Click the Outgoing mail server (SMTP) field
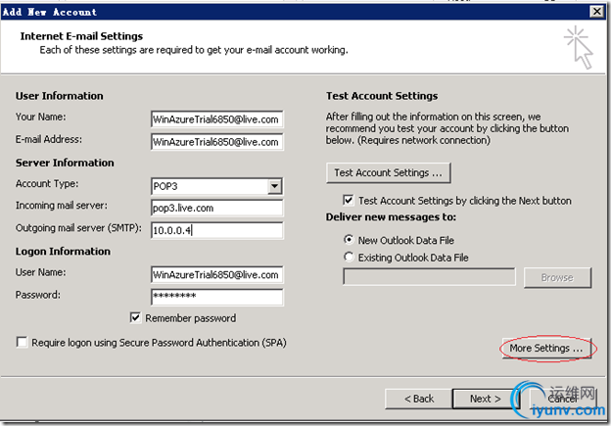The width and height of the screenshot is (611, 426). [x=217, y=230]
